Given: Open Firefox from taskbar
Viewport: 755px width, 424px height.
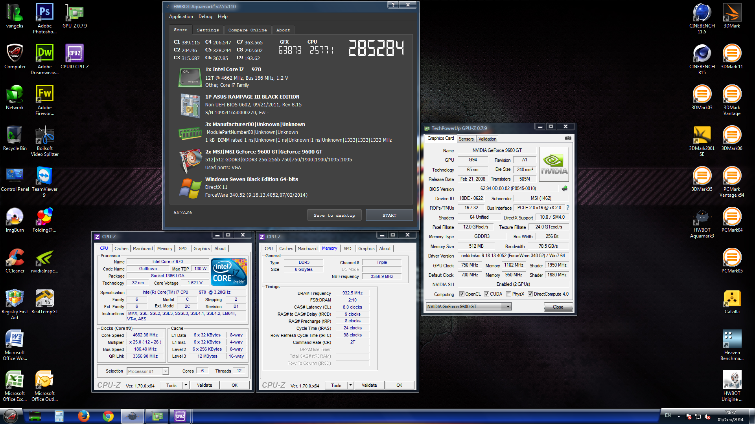Looking at the screenshot, I should (x=83, y=416).
